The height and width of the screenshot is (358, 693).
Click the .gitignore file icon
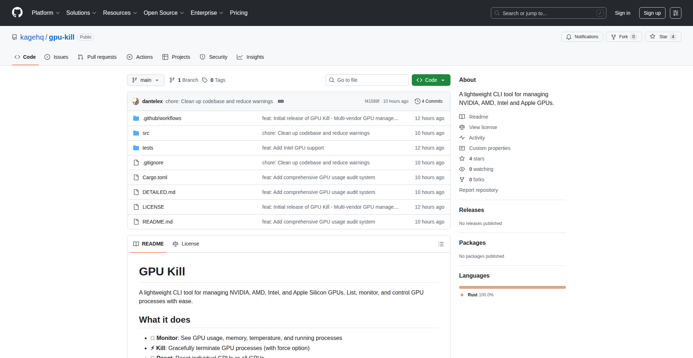(136, 163)
